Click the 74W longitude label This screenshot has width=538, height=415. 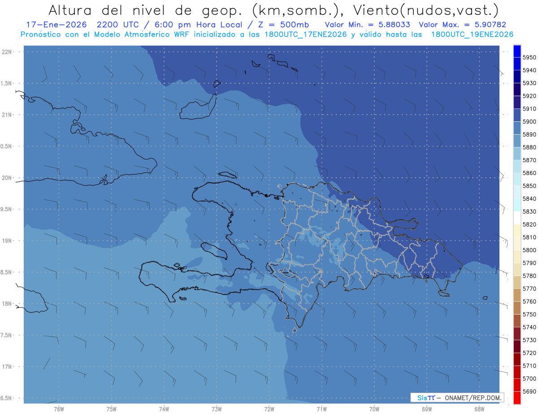[x=164, y=409]
